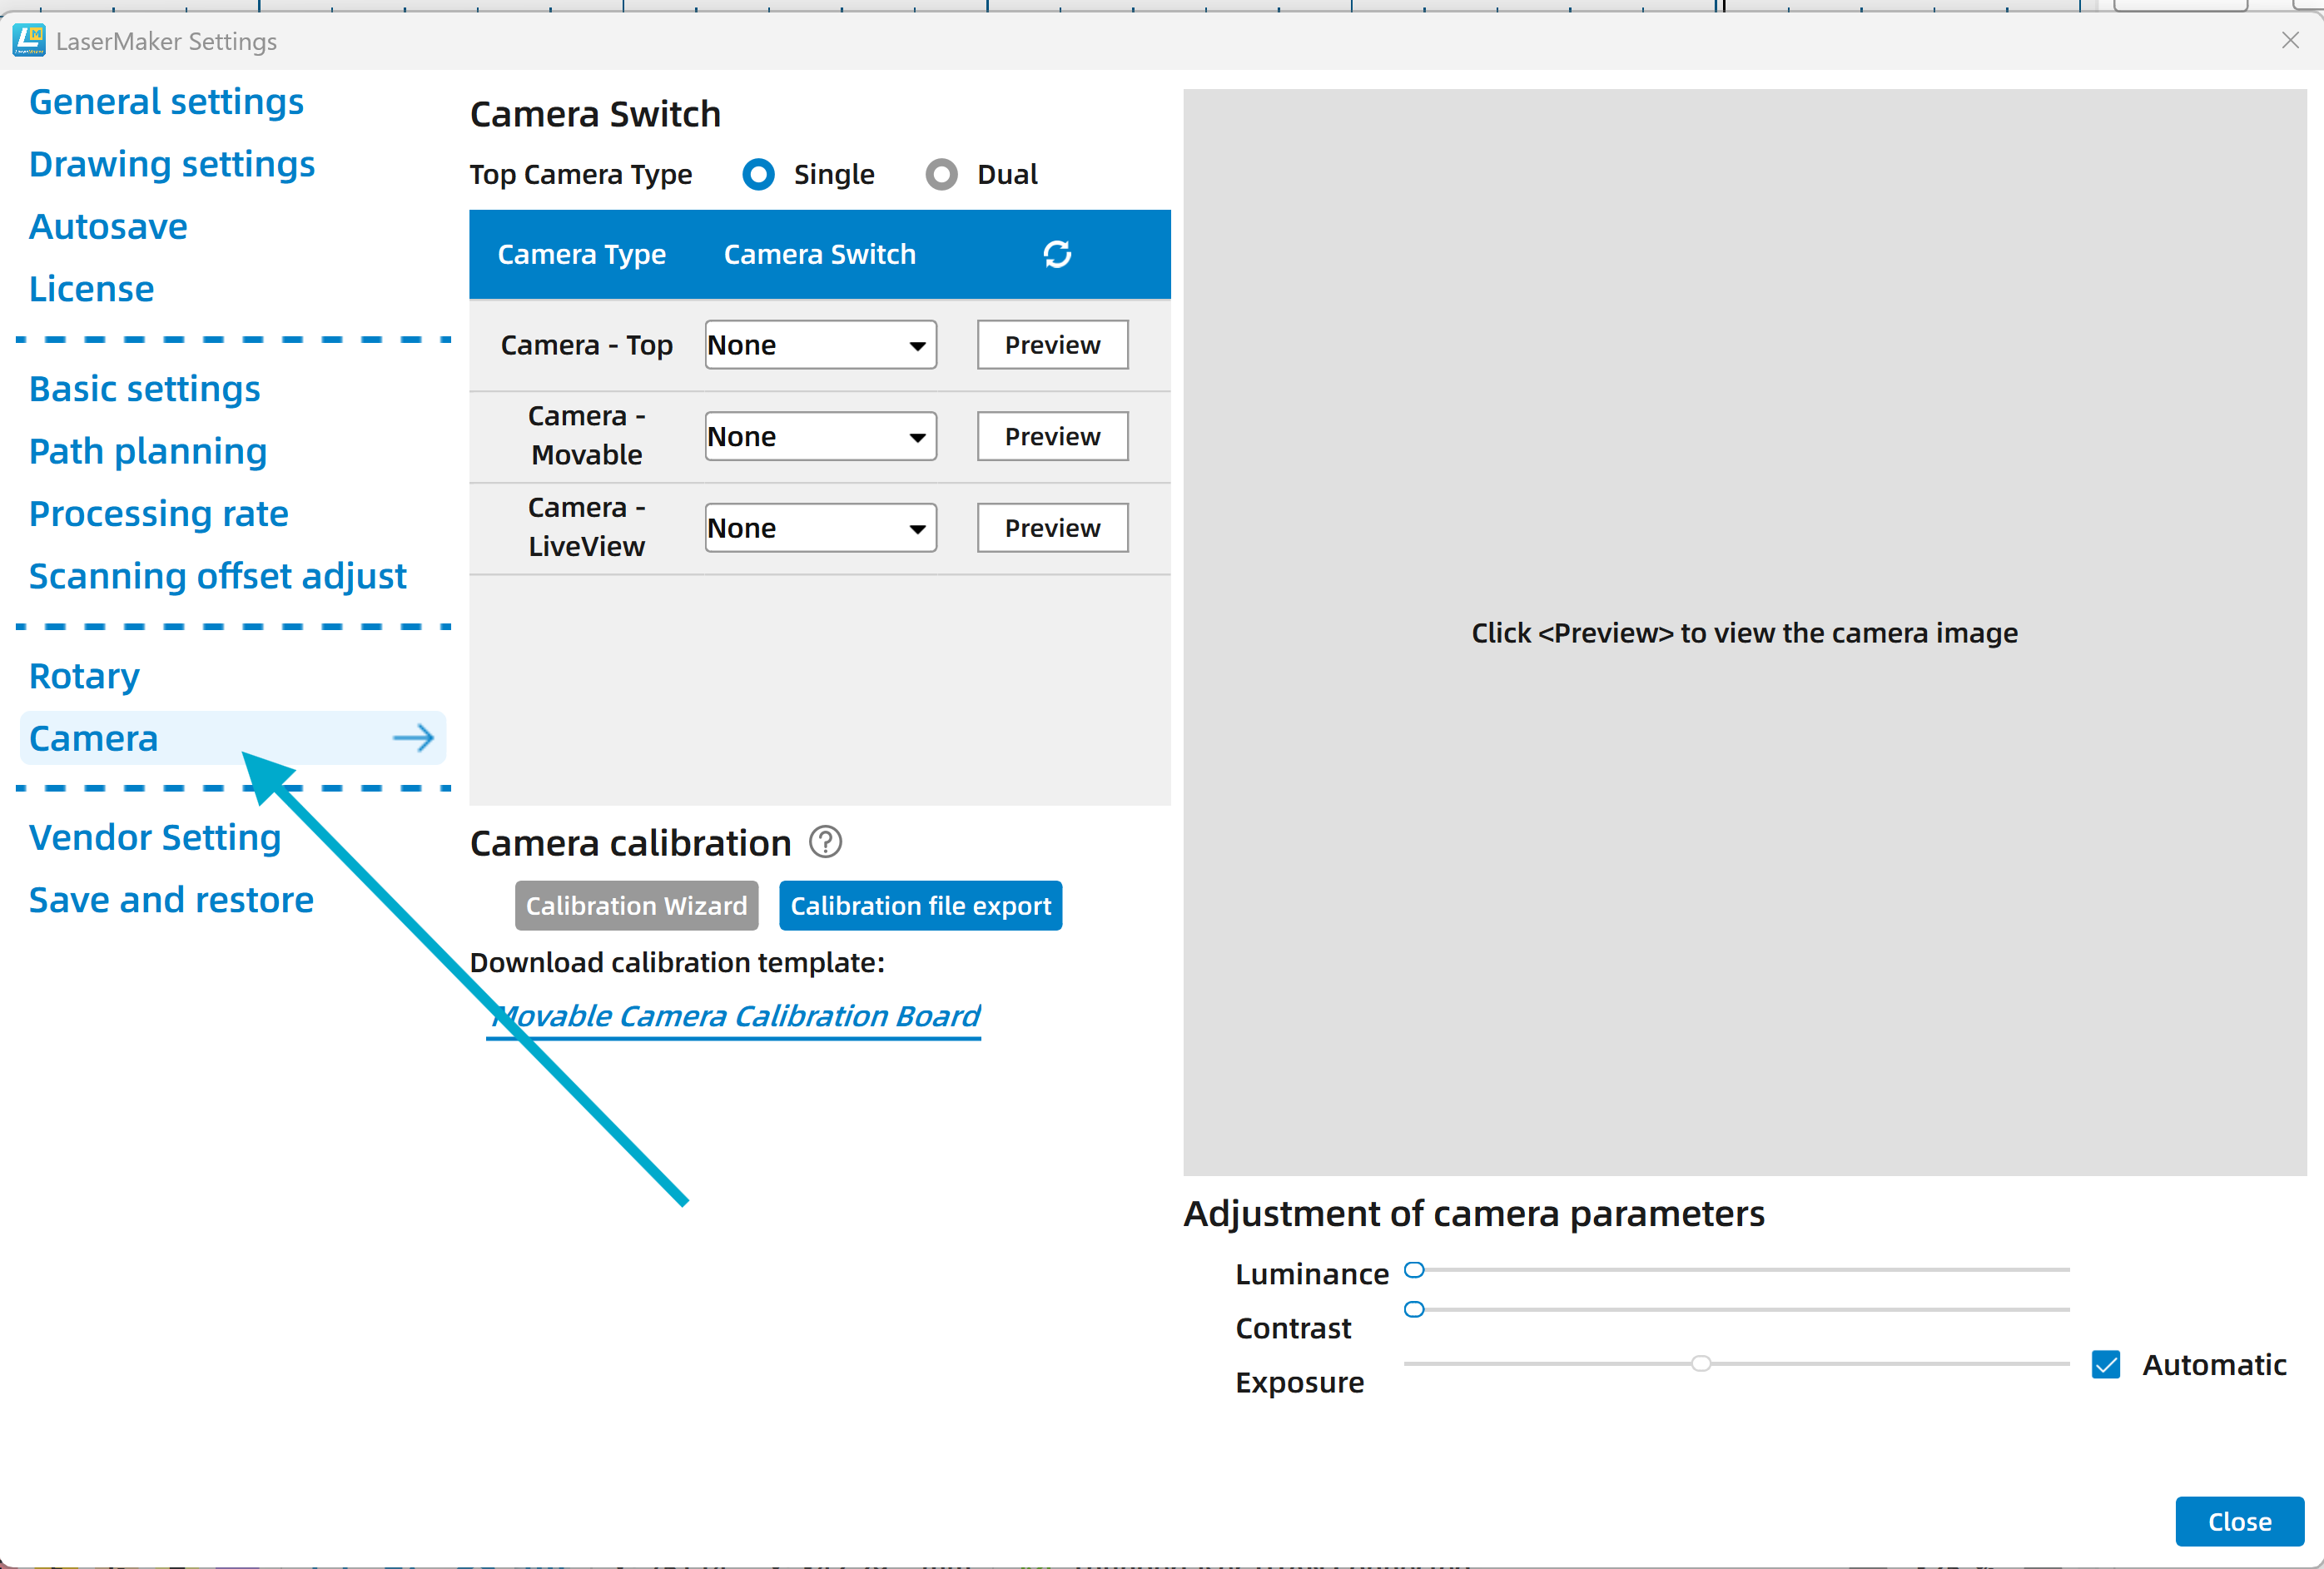The width and height of the screenshot is (2324, 1569).
Task: Open Scanning offset adjust settings
Action: click(217, 576)
